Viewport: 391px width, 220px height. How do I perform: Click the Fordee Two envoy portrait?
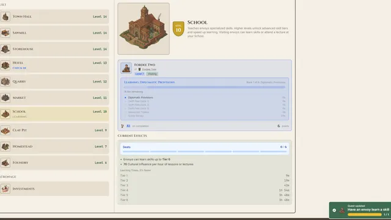126,68
